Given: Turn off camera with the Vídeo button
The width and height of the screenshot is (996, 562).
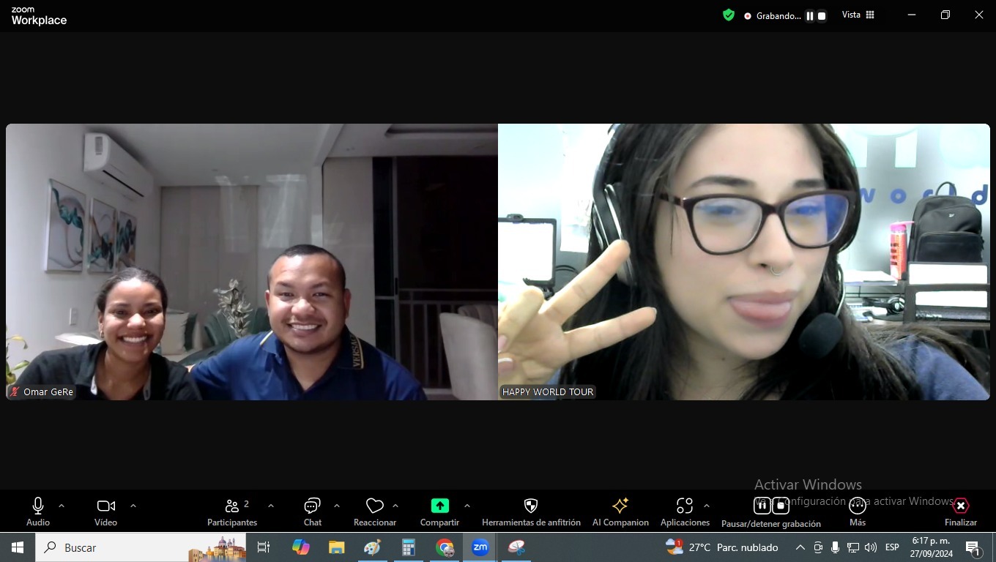Looking at the screenshot, I should click(105, 512).
